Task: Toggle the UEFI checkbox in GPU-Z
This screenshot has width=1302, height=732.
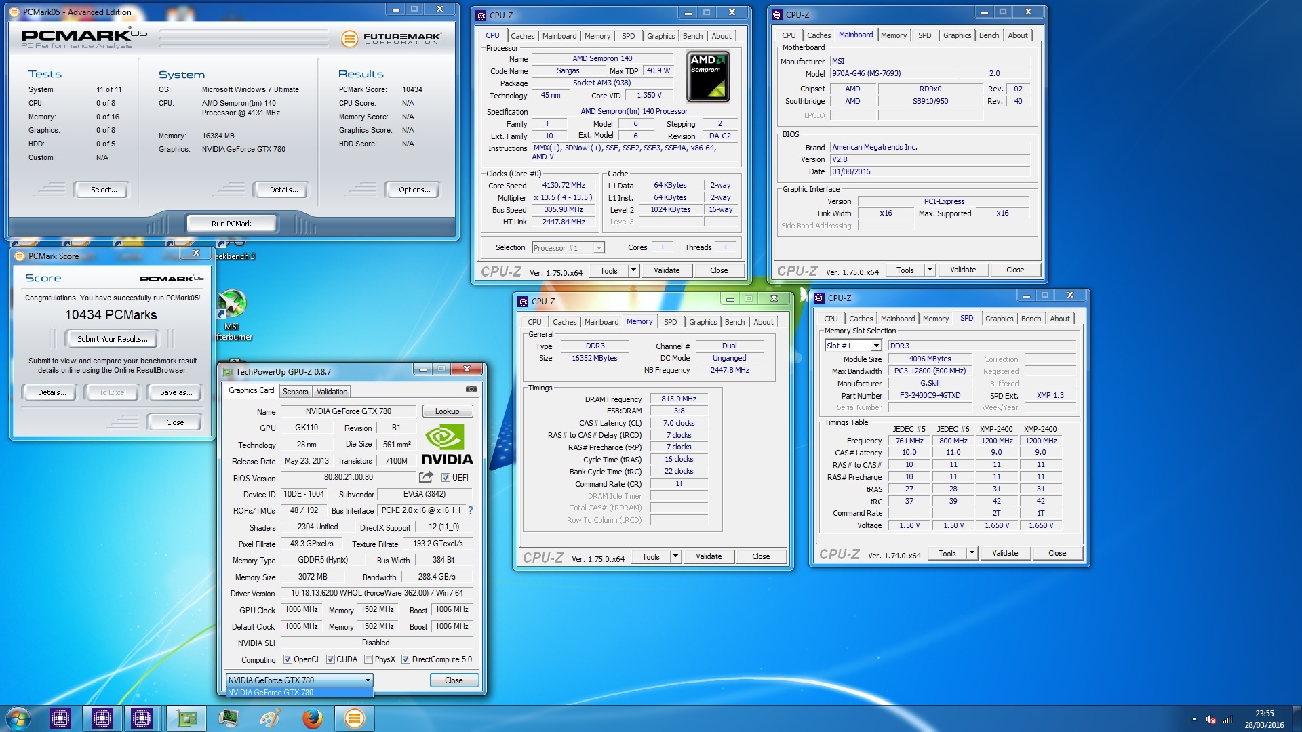Action: [446, 477]
